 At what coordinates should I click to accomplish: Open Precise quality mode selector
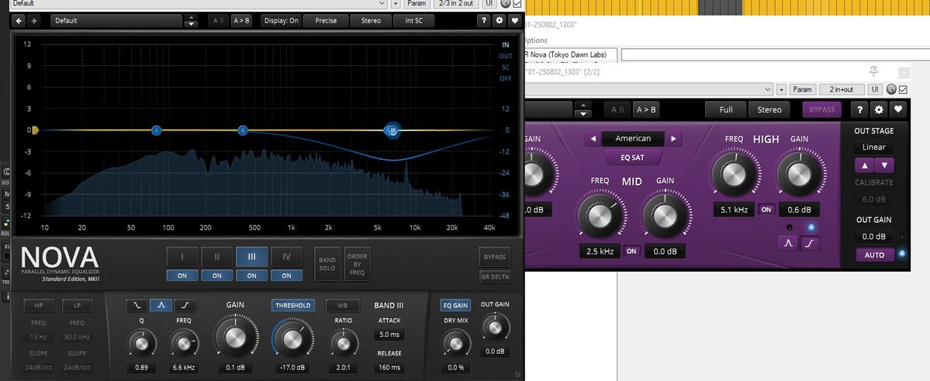tap(326, 21)
